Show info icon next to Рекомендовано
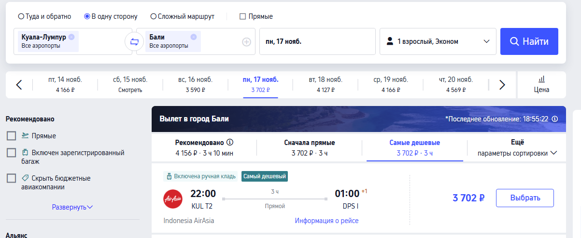This screenshot has width=581, height=238. coord(230,143)
